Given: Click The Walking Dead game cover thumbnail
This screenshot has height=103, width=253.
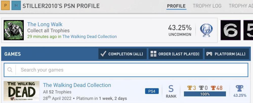Looking at the screenshot, I should click(22, 91).
